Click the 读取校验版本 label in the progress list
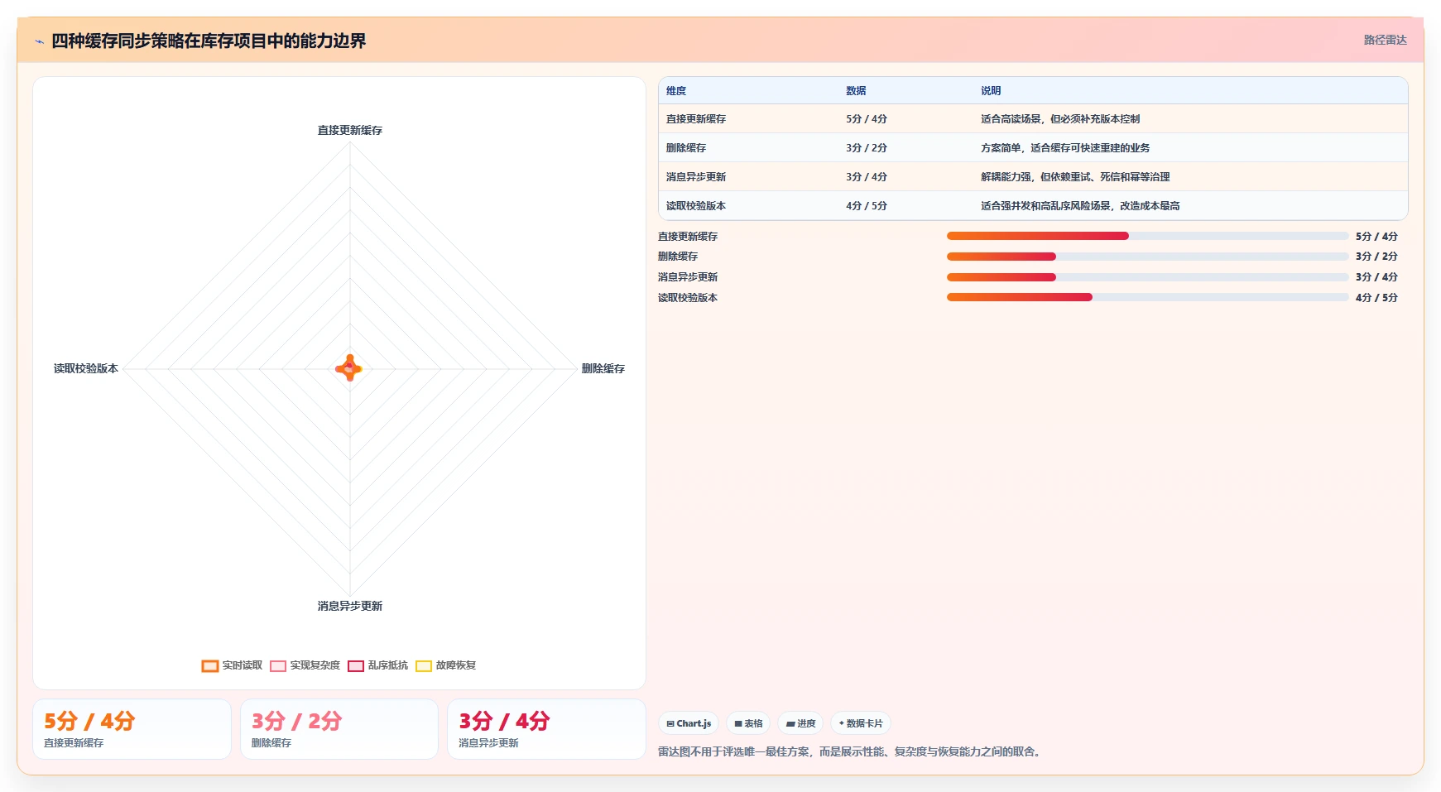 point(688,298)
